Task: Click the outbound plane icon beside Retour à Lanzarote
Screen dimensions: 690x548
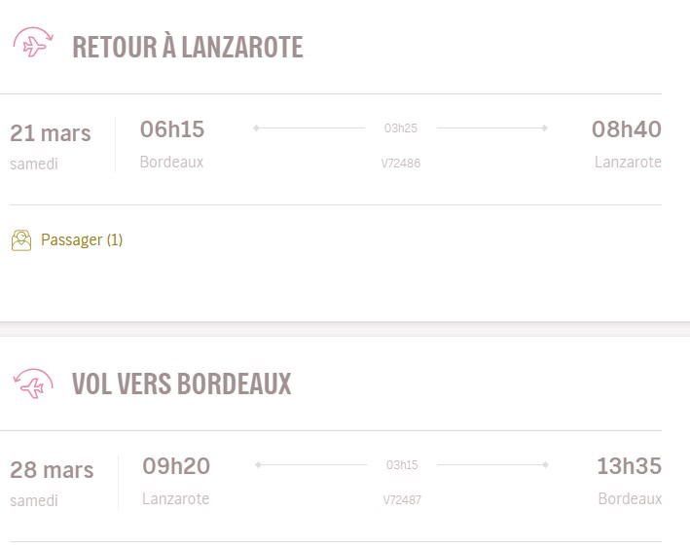Action: [33, 44]
